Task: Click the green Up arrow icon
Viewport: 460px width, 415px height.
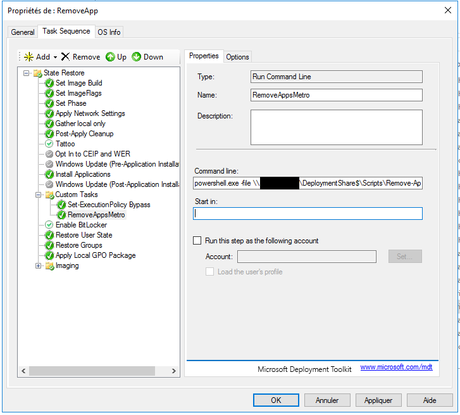Action: (110, 57)
